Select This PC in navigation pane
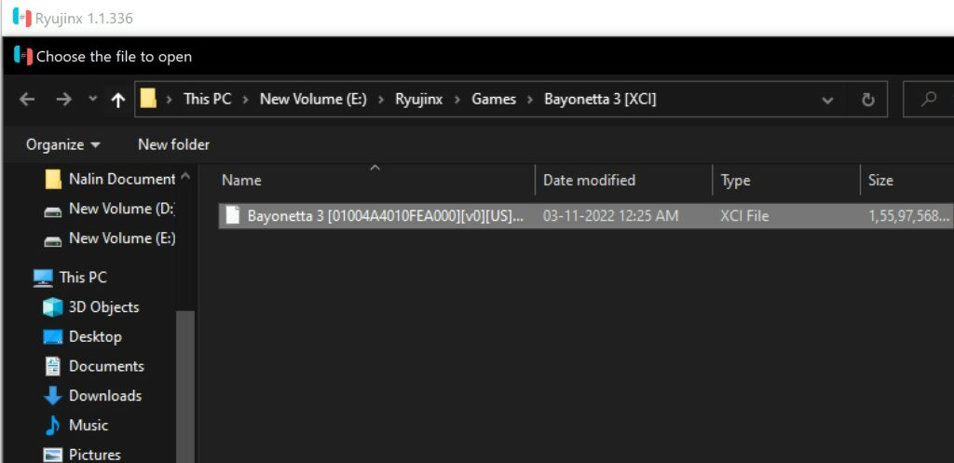 (x=82, y=278)
